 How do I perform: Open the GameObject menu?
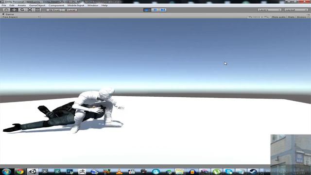[37, 5]
